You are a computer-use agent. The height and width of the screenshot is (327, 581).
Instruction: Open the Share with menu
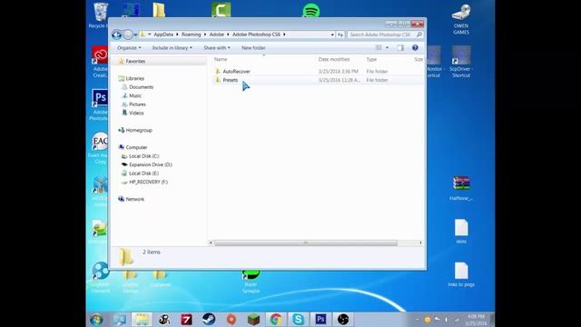coord(217,48)
